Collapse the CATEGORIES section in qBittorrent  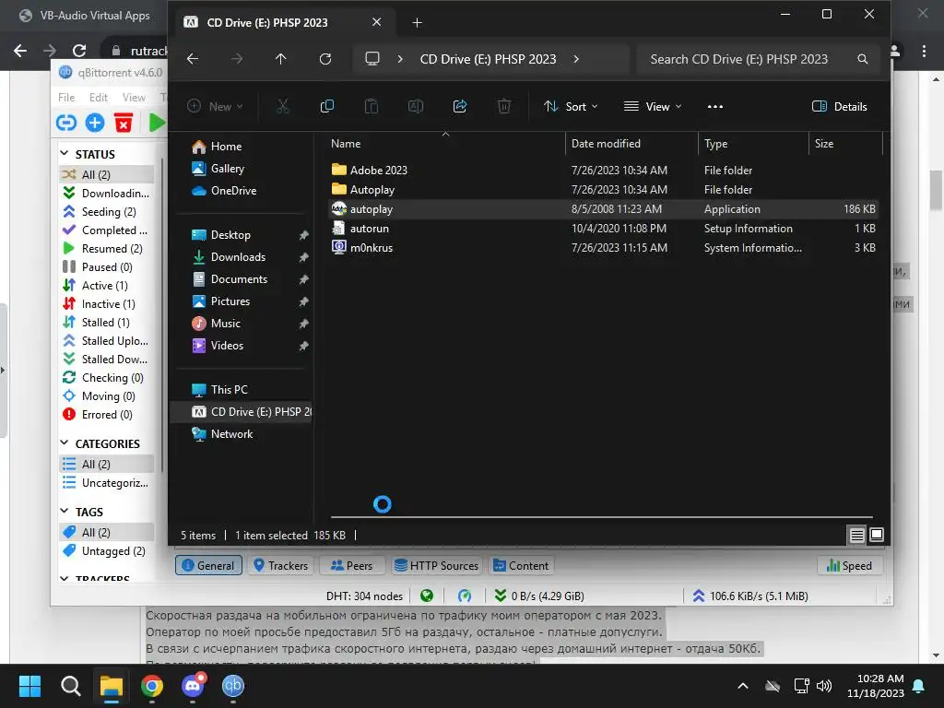65,443
